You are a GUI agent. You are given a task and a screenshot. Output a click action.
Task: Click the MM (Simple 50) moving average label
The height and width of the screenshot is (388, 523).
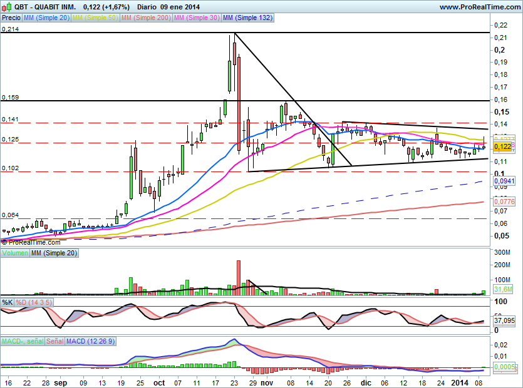tap(95, 18)
